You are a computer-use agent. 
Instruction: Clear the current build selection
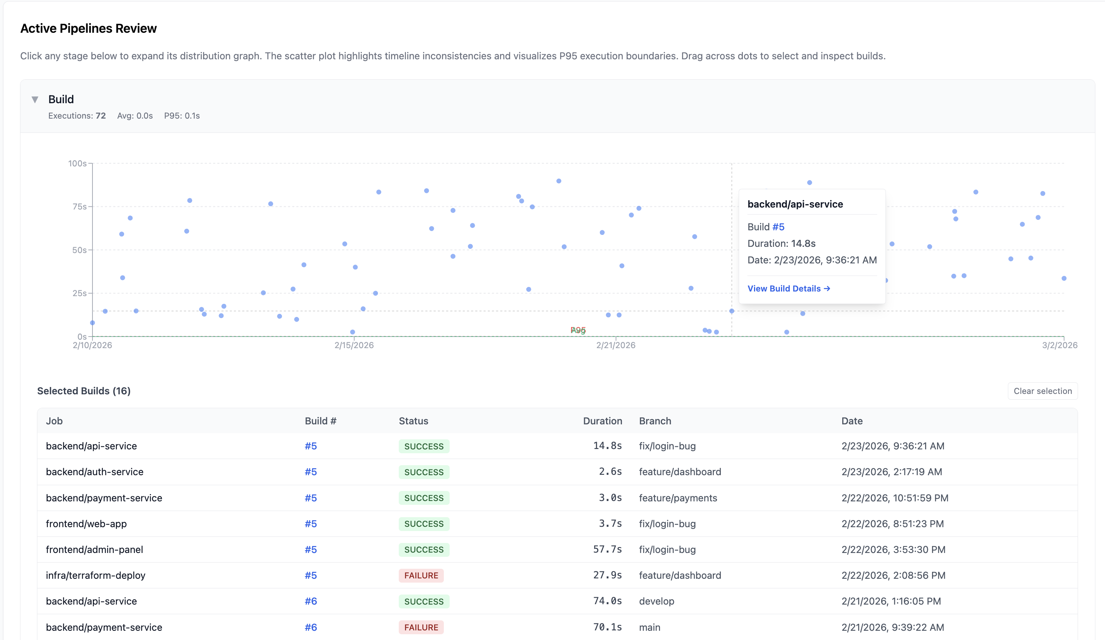click(x=1043, y=390)
